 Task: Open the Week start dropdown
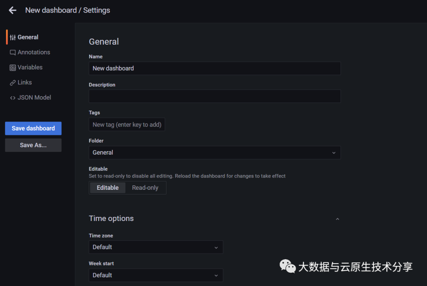point(156,275)
